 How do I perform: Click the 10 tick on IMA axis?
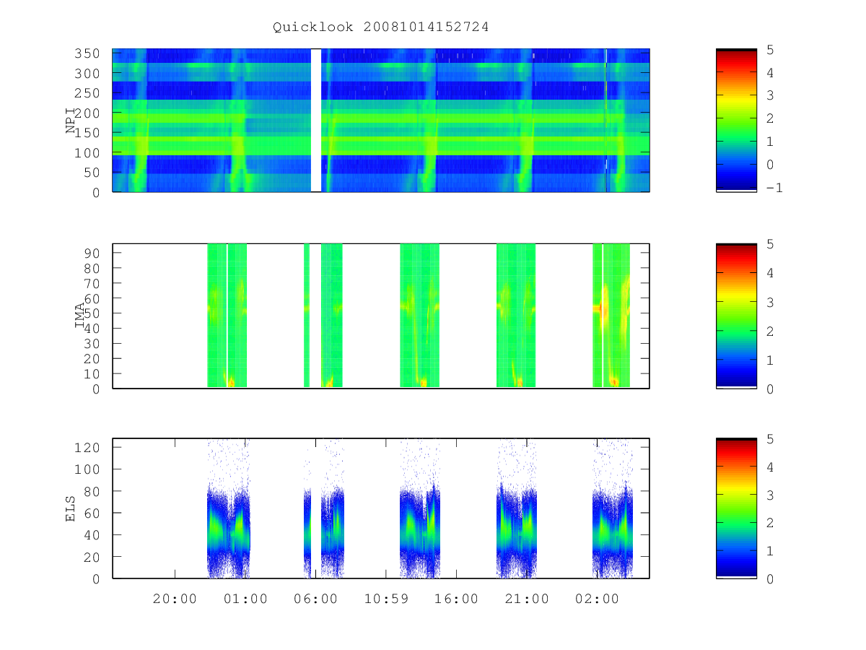point(92,373)
